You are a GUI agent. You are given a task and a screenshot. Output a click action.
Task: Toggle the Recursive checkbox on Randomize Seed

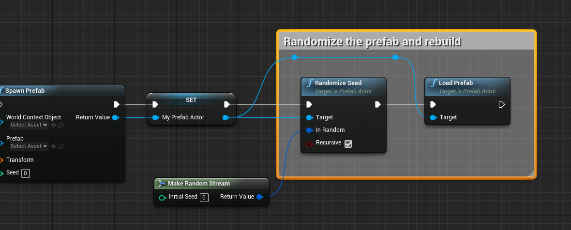pos(348,144)
